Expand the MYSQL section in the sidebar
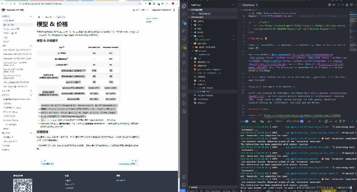The height and width of the screenshot is (192, 357). coord(212,187)
